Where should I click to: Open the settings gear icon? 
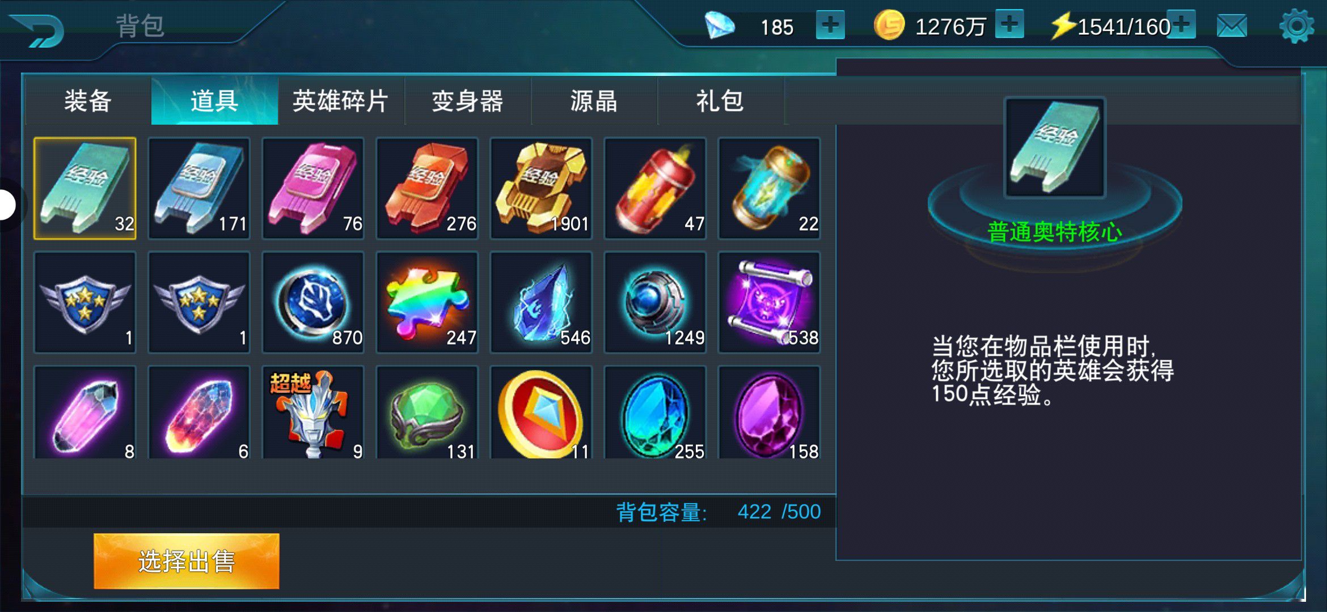[x=1296, y=26]
